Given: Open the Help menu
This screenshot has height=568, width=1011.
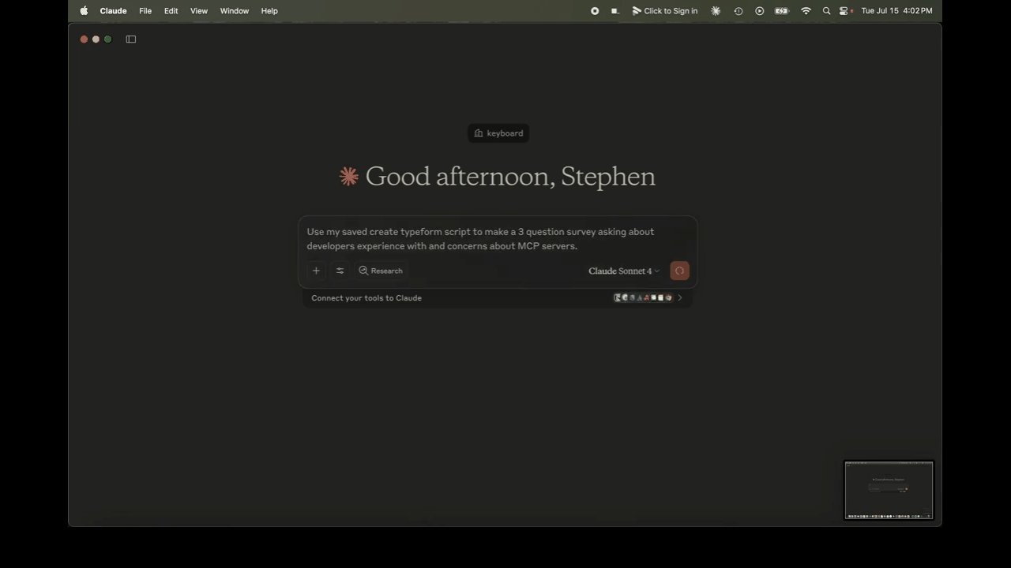Looking at the screenshot, I should (x=269, y=10).
